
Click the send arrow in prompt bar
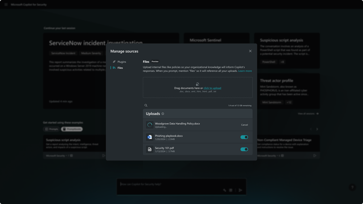[x=241, y=190]
